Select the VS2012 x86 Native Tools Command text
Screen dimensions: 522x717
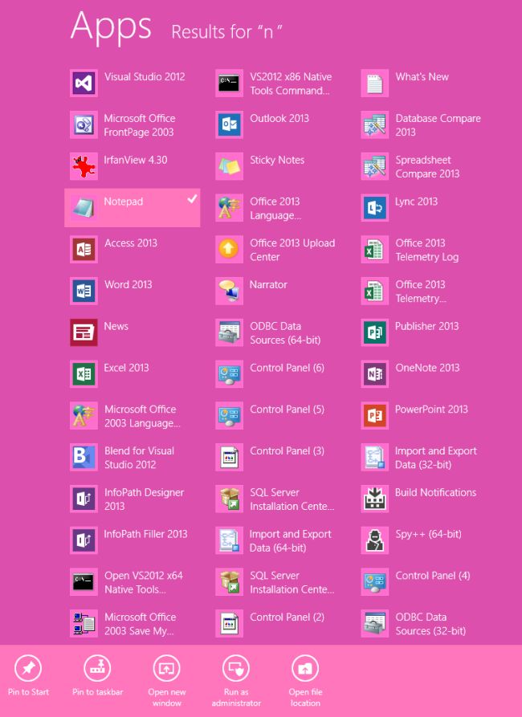point(291,84)
